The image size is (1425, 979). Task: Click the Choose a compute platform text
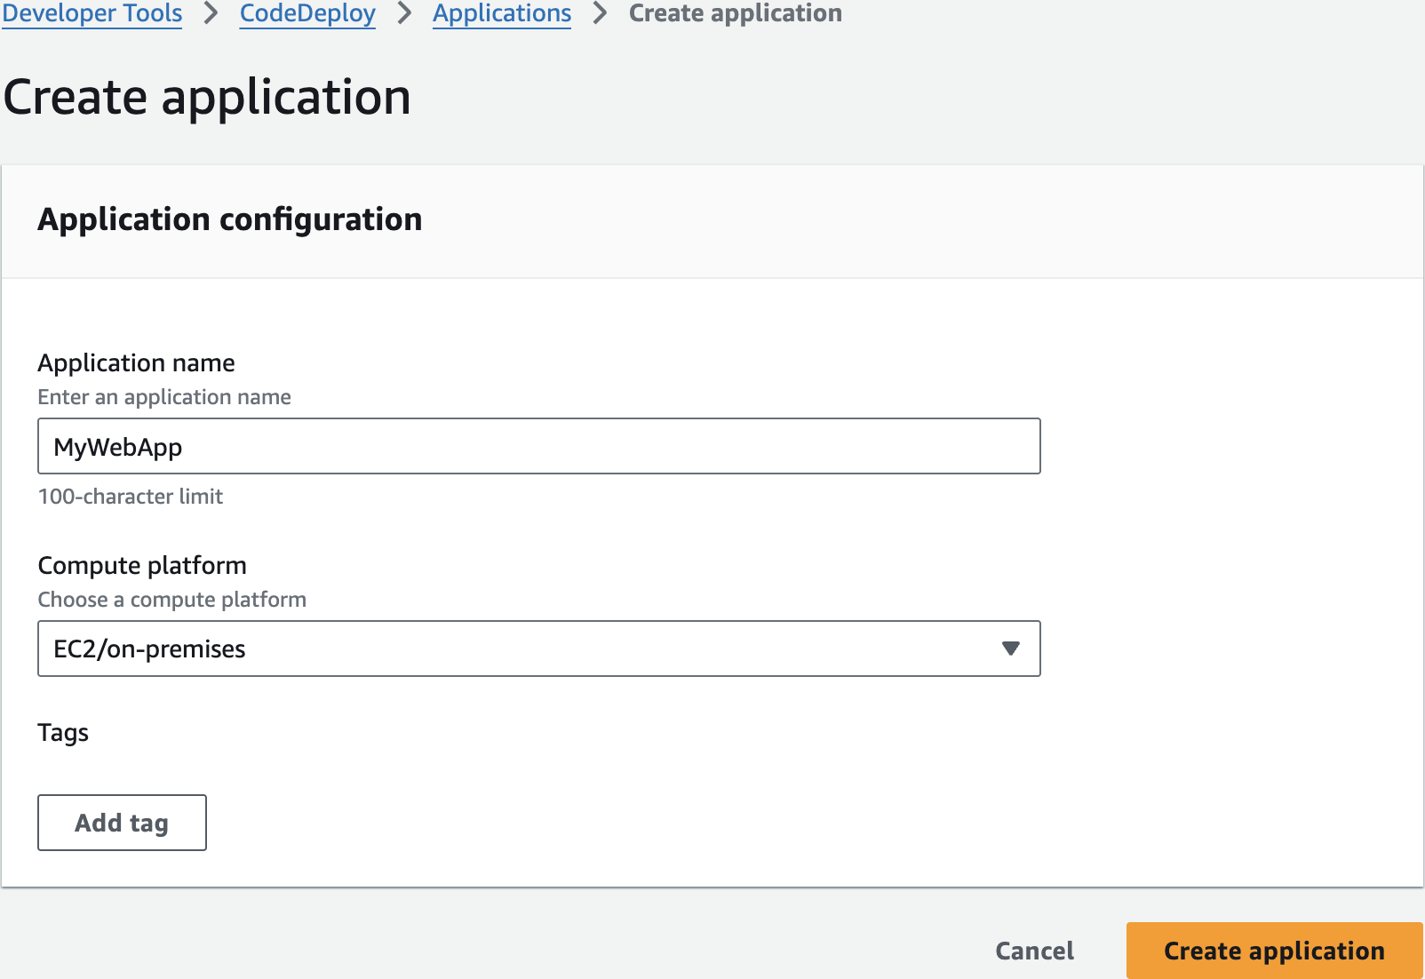click(171, 600)
